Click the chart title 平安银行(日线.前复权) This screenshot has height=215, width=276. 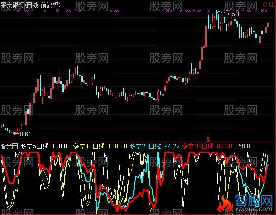coord(30,5)
